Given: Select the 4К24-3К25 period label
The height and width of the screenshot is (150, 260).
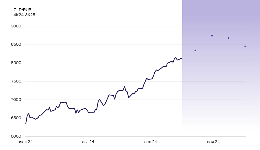Looking at the screenshot, I should click(24, 15).
